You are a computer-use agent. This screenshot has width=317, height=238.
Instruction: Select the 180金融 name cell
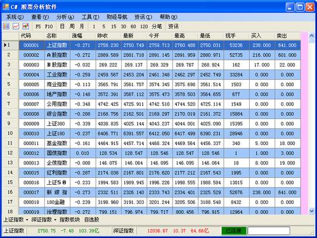click(x=57, y=202)
